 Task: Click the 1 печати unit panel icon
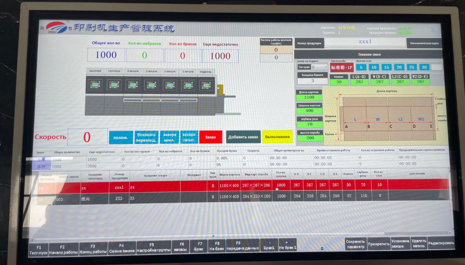188,85
